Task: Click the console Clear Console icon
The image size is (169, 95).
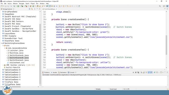Action: coord(141,72)
